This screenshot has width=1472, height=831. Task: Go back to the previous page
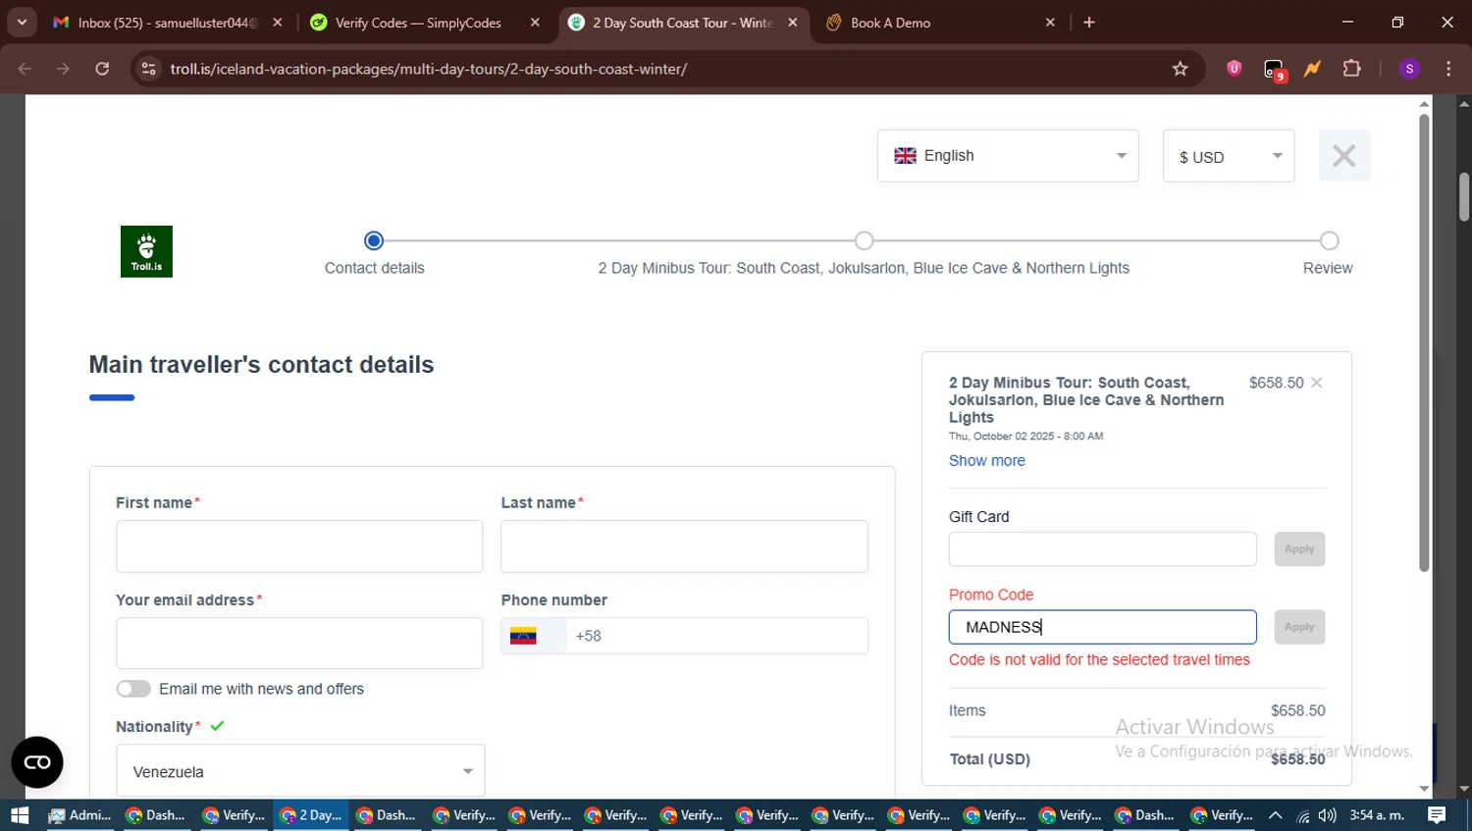(x=25, y=69)
